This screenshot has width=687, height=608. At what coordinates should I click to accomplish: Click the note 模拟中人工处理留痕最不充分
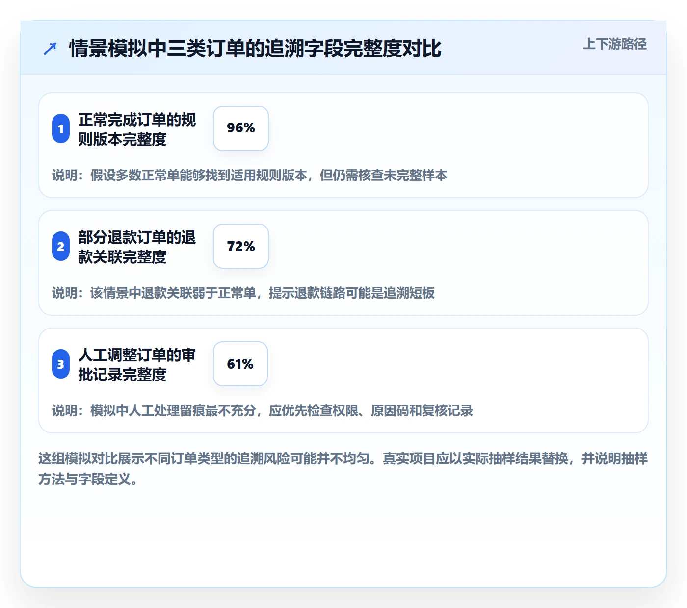click(263, 410)
